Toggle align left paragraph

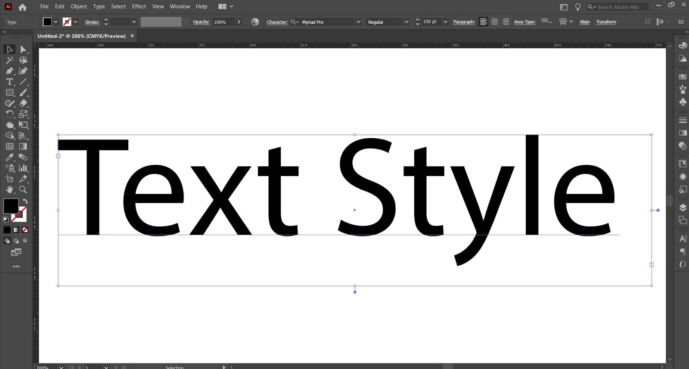(x=484, y=22)
